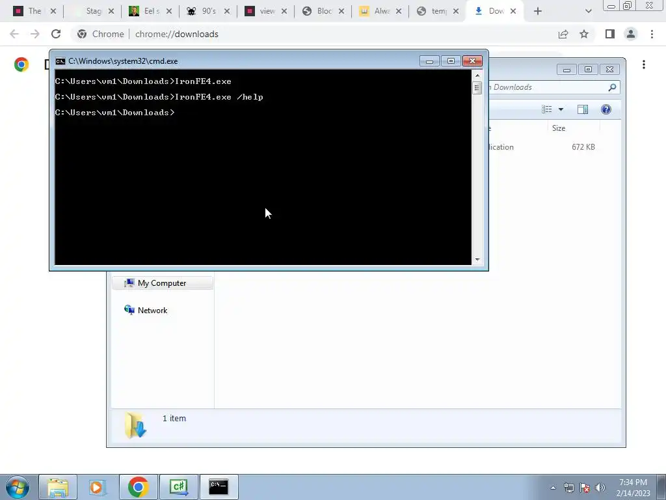This screenshot has height=500, width=666.
Task: Open the volume speaker tray icon
Action: pos(600,488)
